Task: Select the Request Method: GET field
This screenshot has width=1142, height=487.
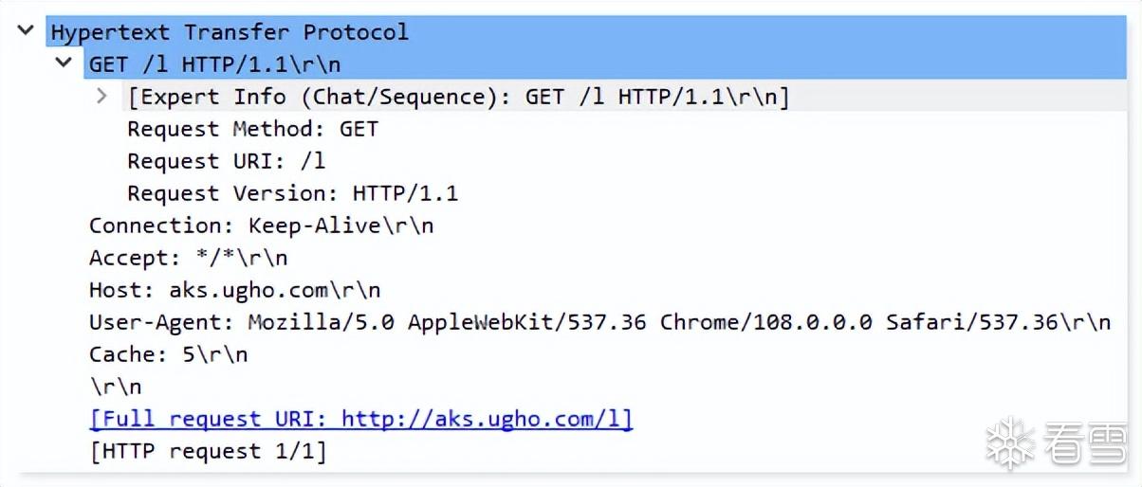Action: tap(252, 129)
